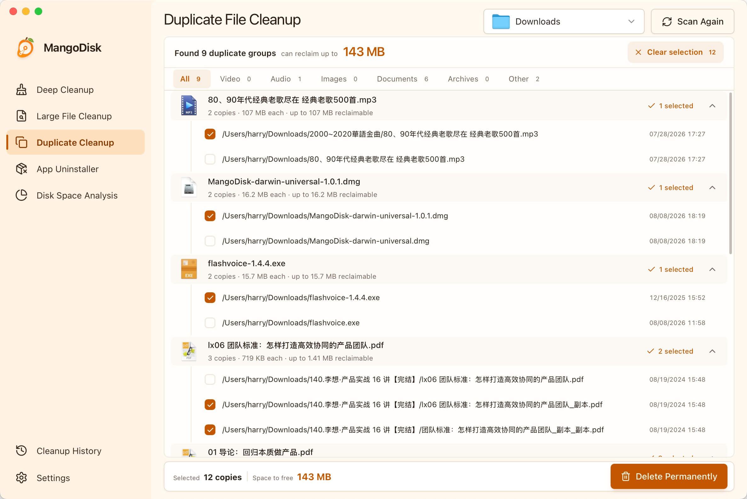The image size is (747, 499).
Task: Click the 12 copies selected count
Action: [223, 477]
